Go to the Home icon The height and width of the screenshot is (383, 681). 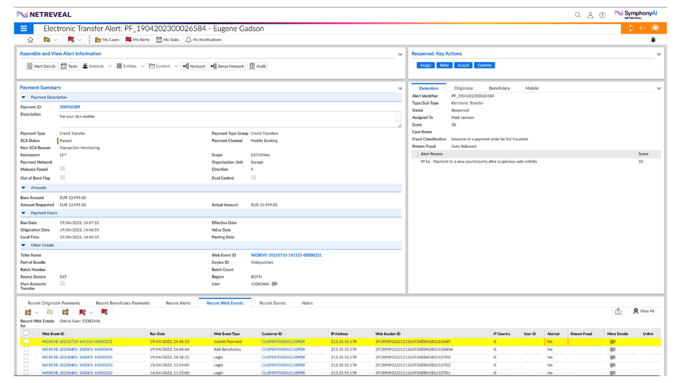[x=30, y=40]
